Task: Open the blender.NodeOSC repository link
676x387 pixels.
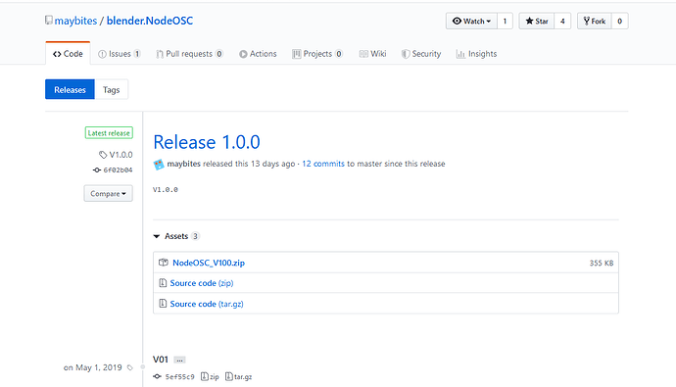Action: pyautogui.click(x=150, y=21)
